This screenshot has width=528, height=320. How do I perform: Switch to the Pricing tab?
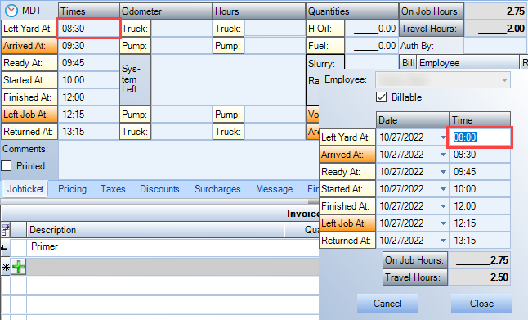(72, 189)
